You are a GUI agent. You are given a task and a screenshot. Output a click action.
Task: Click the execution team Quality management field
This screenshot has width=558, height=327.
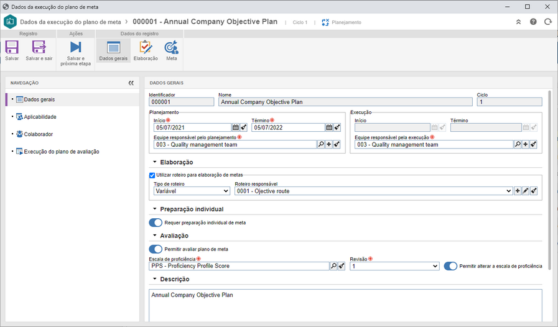(x=434, y=144)
